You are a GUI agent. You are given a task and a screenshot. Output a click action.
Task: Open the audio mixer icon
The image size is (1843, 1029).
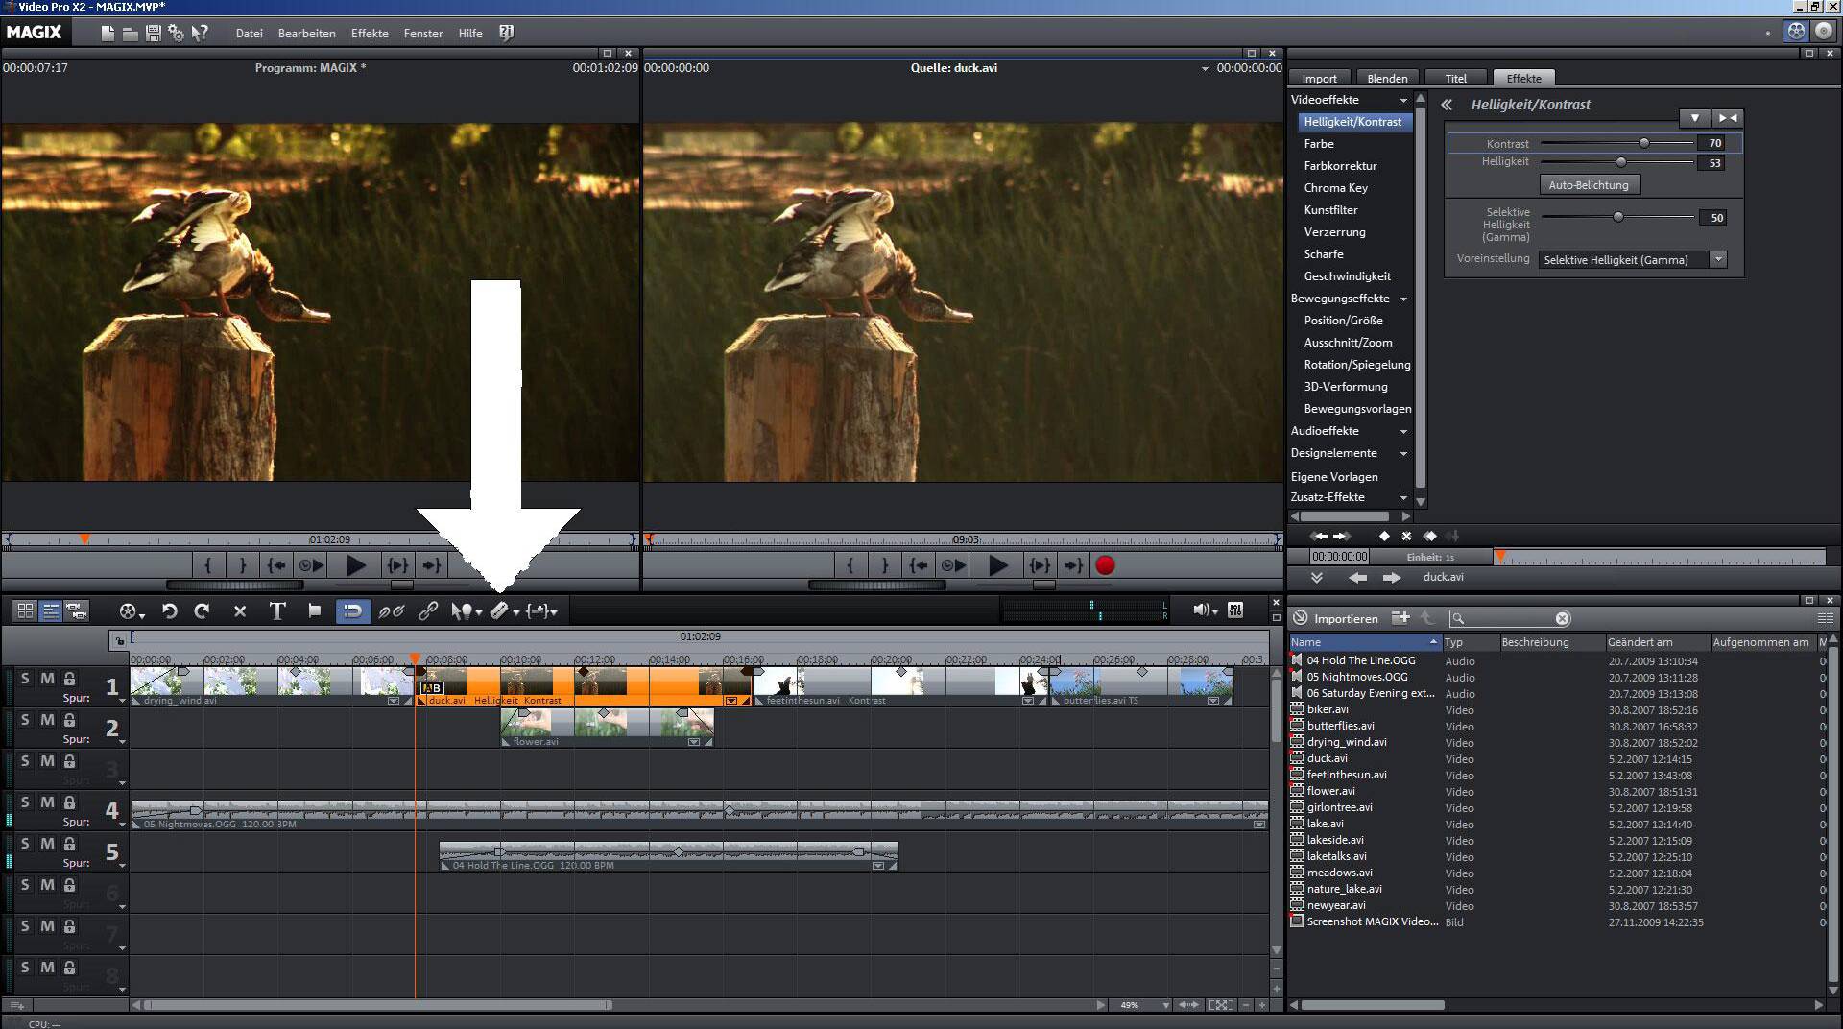(x=1235, y=610)
